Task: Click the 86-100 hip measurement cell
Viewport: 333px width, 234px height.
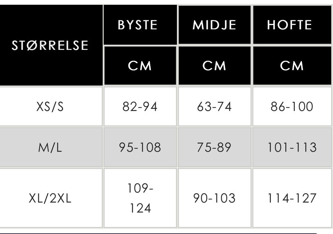Action: pos(291,106)
